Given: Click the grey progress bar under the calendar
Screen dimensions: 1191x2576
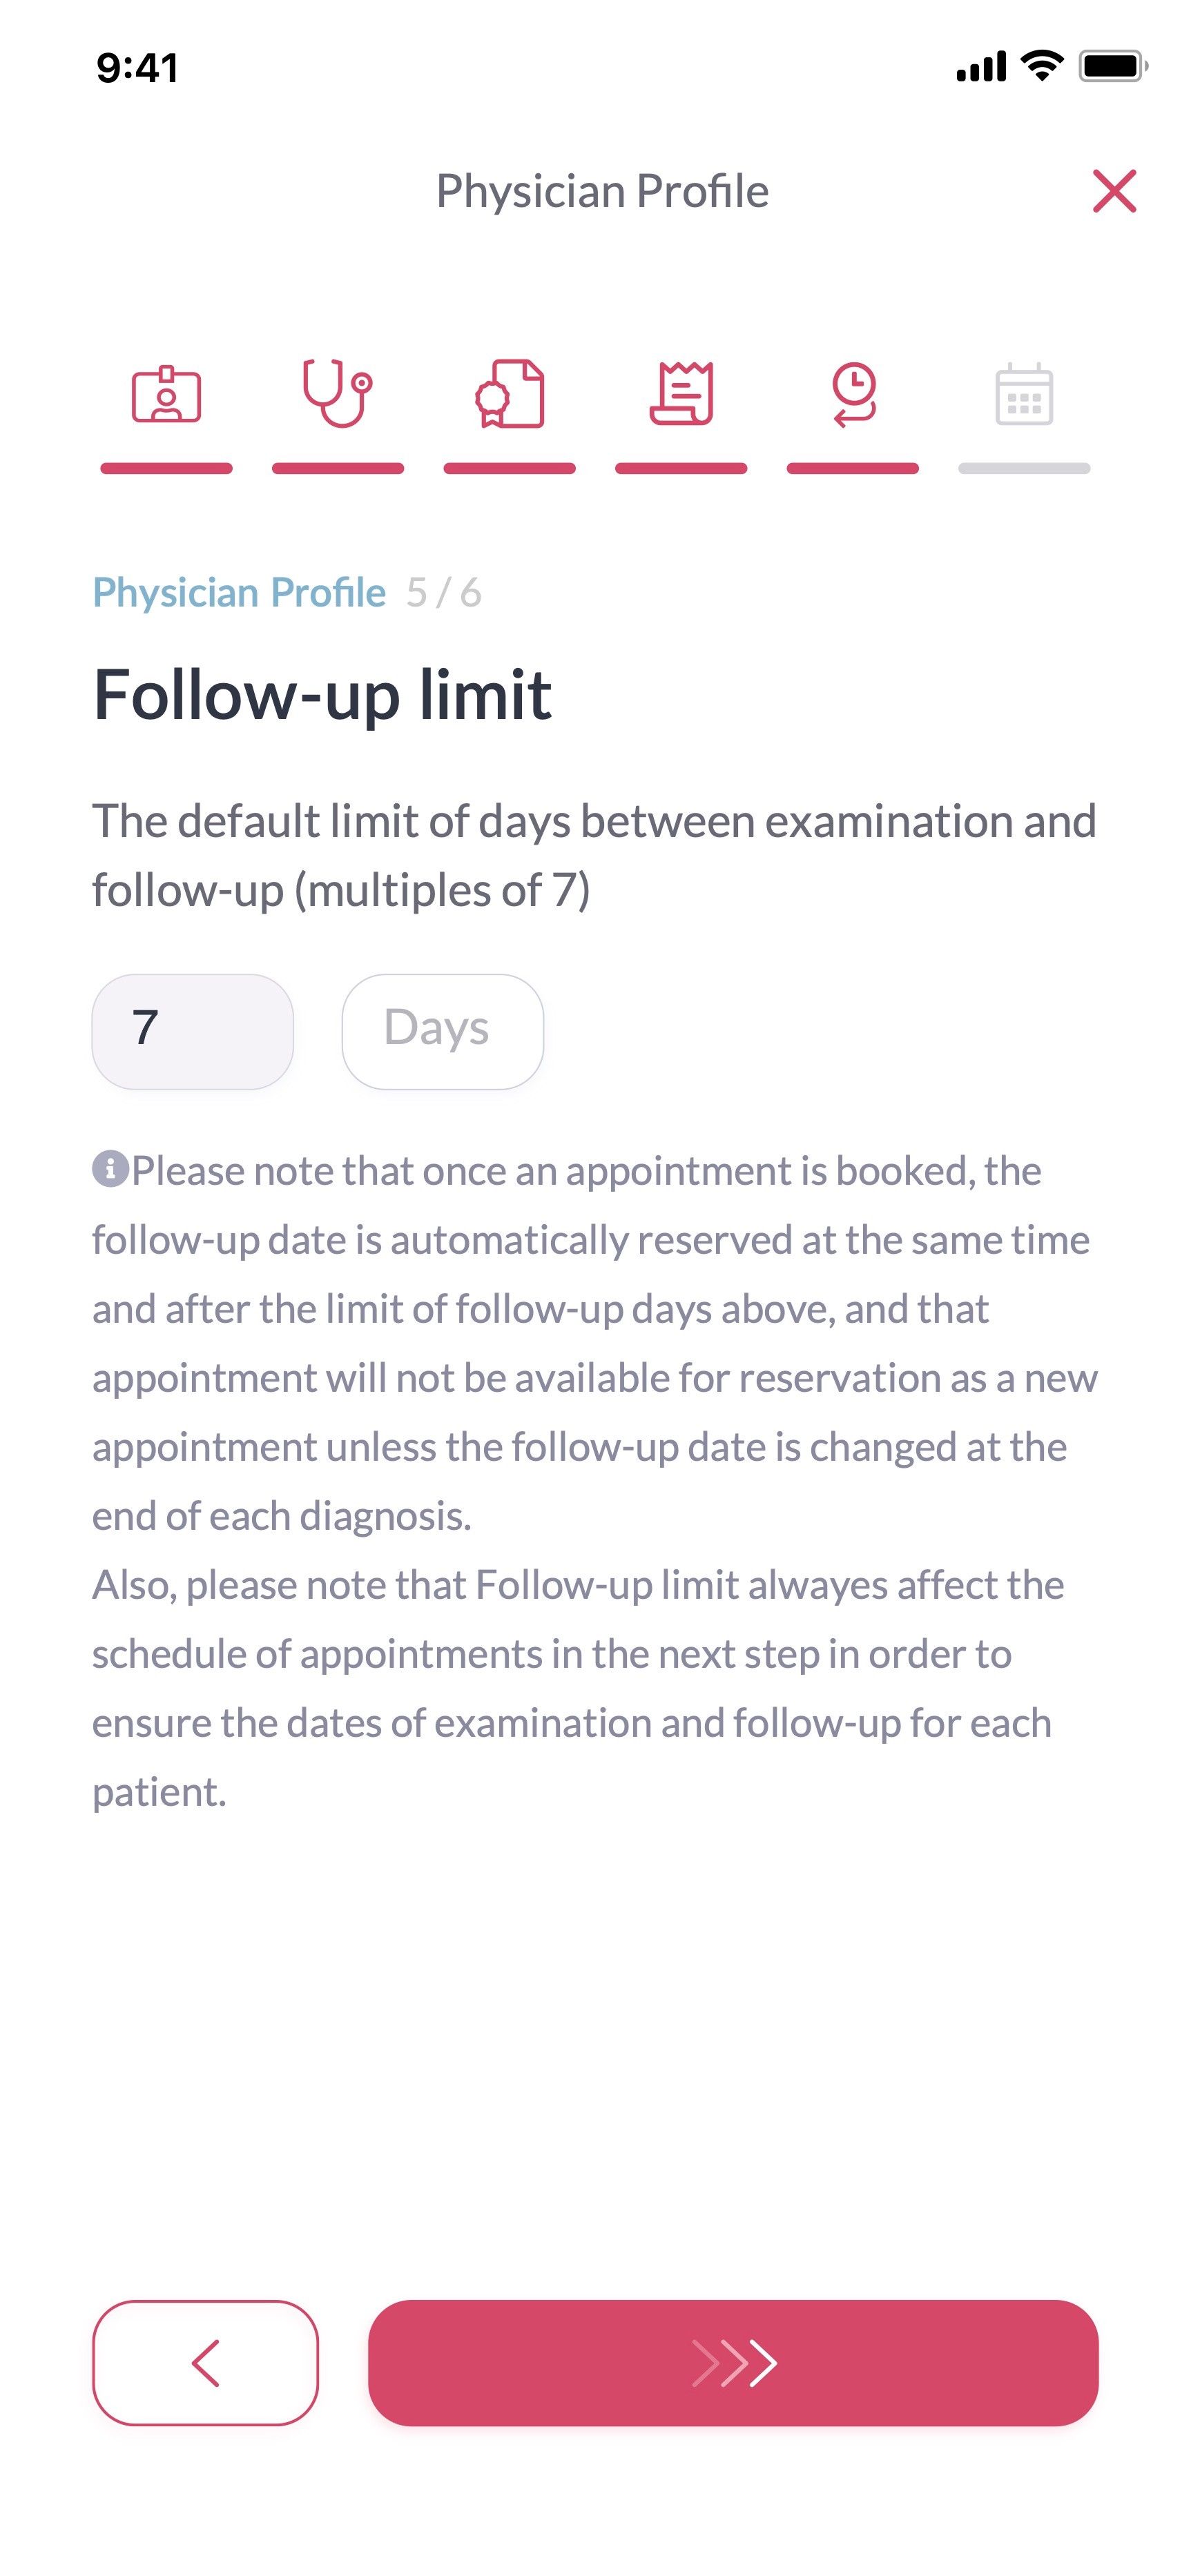Looking at the screenshot, I should pos(1024,468).
